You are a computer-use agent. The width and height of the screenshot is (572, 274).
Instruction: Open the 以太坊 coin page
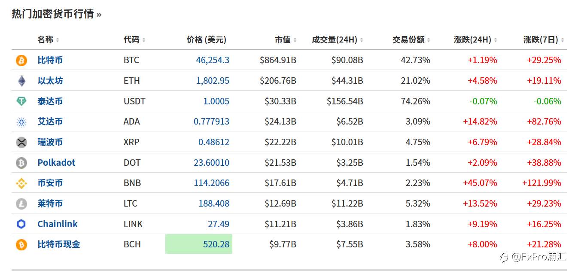pyautogui.click(x=50, y=81)
